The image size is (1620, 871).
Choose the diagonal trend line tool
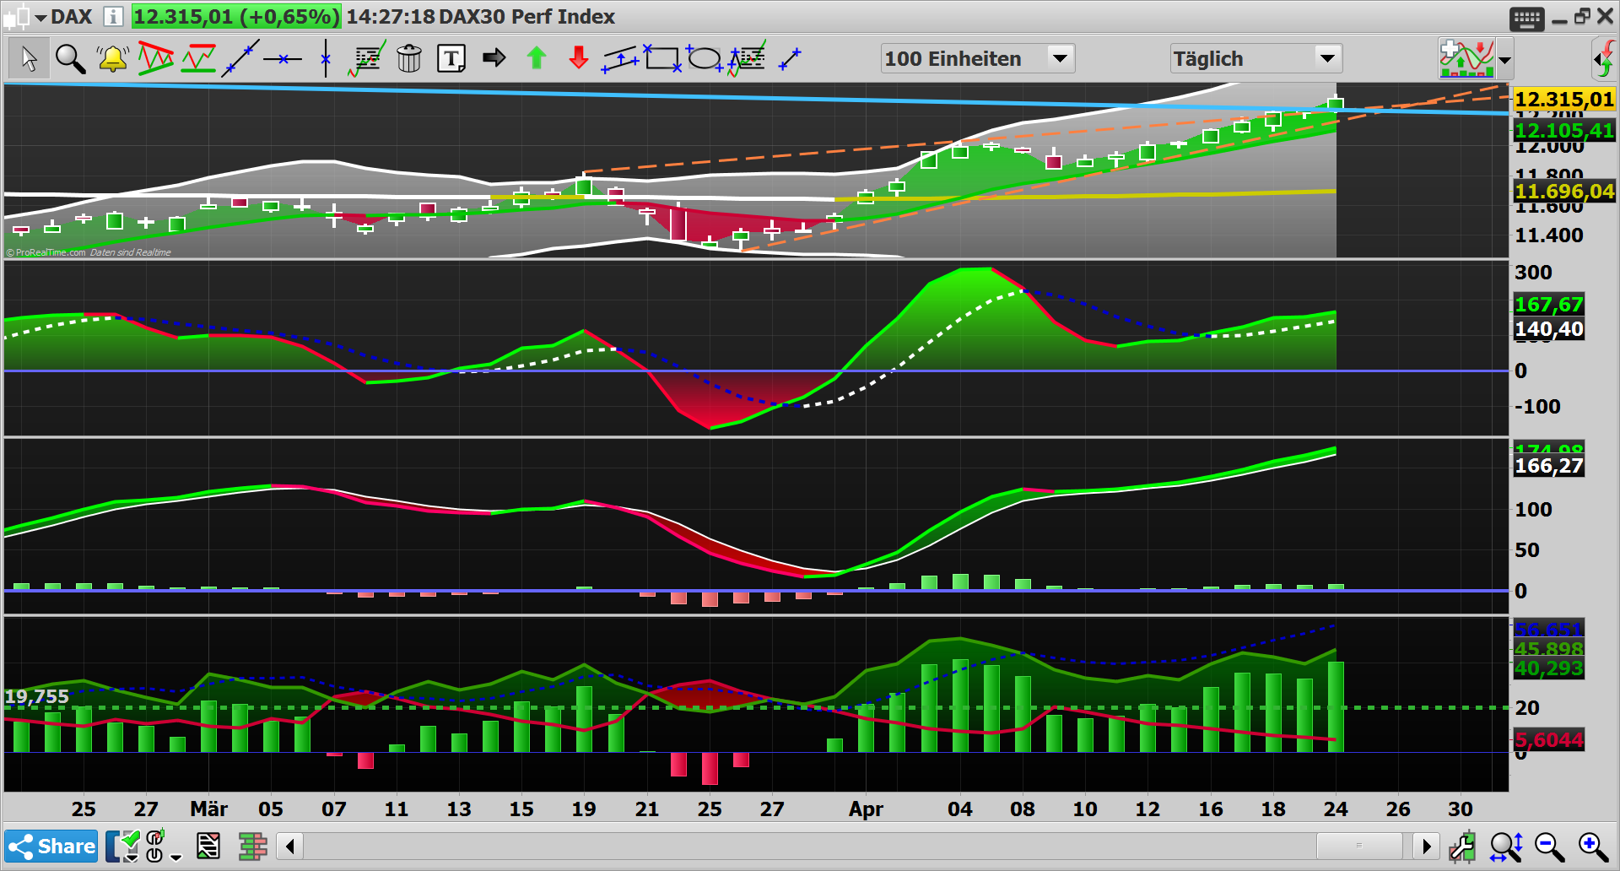pos(240,58)
